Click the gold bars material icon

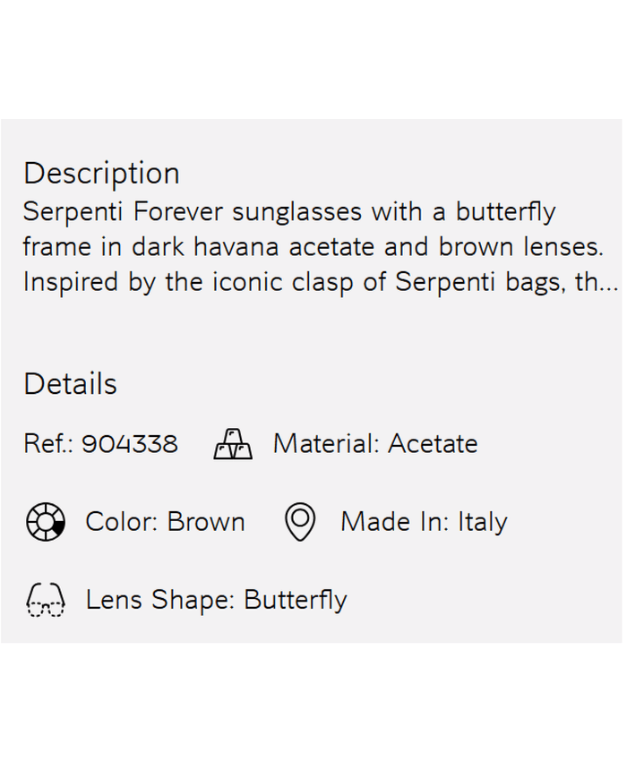point(233,444)
